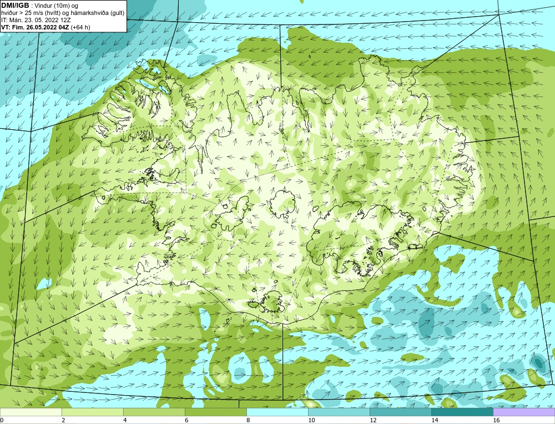Click the 0–2 m/s pale cream legend swatch

click(x=31, y=412)
